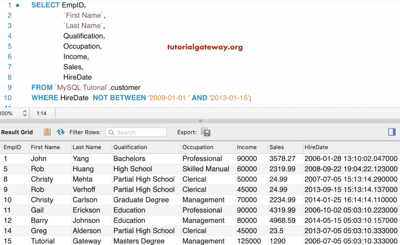Open the zoom percentage stepper
This screenshot has height=245, width=400.
click(x=25, y=113)
